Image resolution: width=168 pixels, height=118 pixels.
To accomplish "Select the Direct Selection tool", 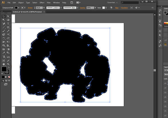I will tap(8, 16).
